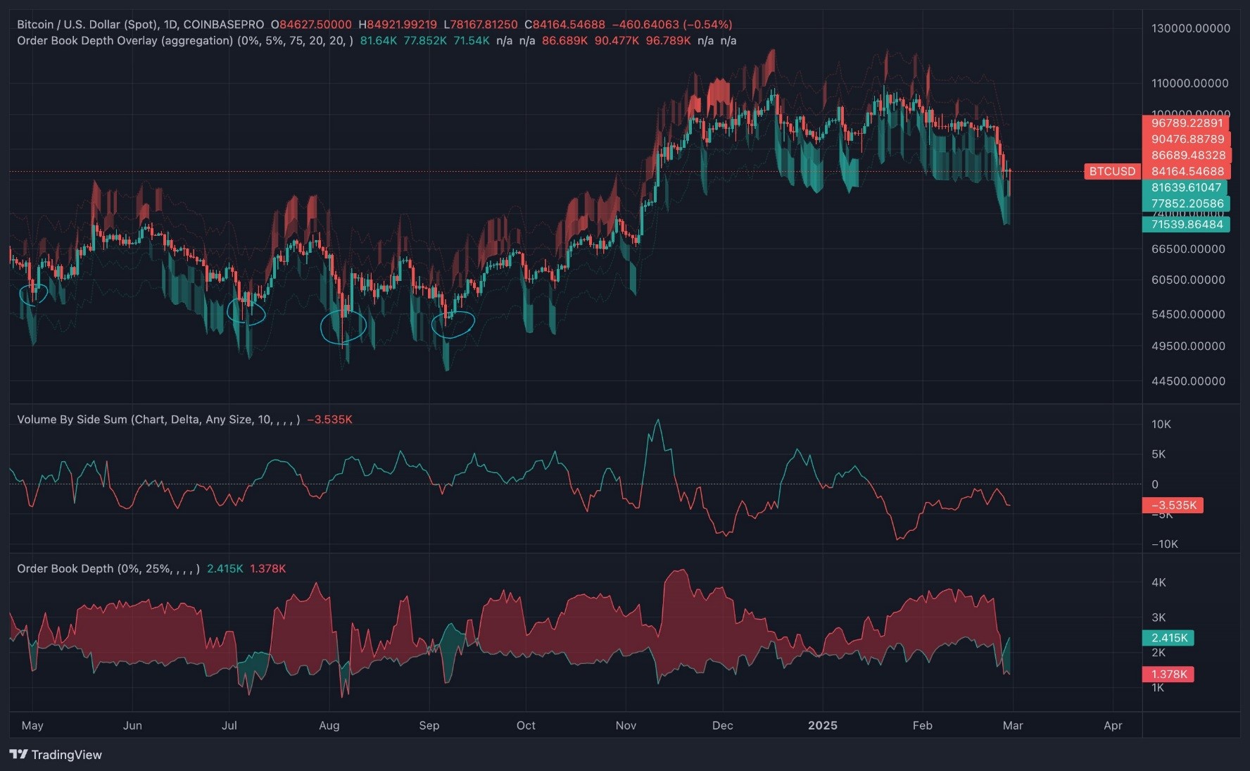Click the Oct label on time axis
This screenshot has height=771, width=1250.
click(x=526, y=725)
